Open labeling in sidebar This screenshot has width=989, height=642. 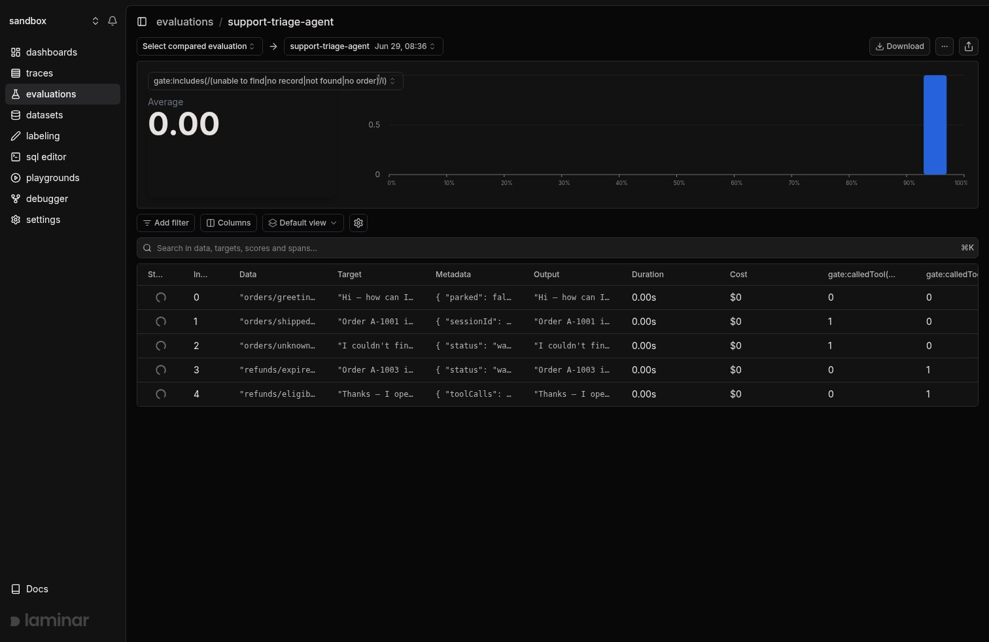pyautogui.click(x=63, y=136)
